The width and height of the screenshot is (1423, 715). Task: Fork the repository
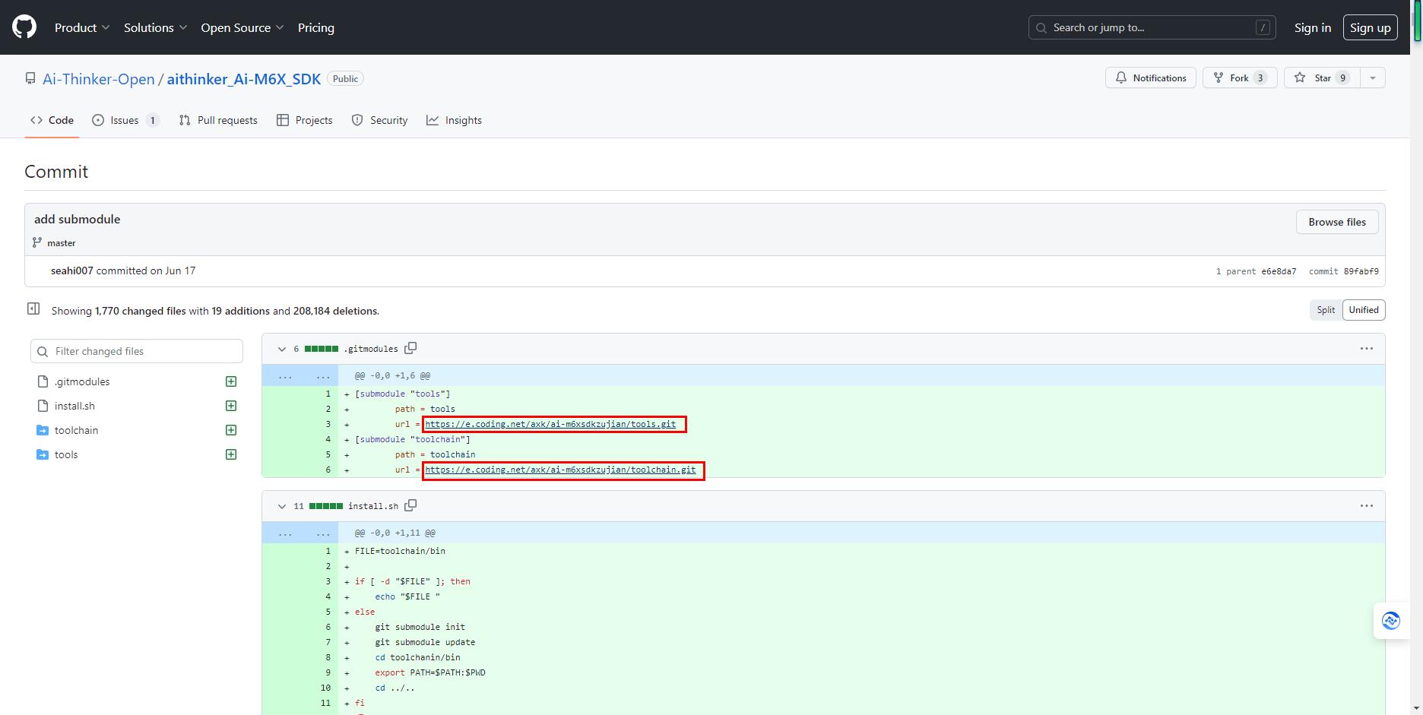pos(1240,78)
